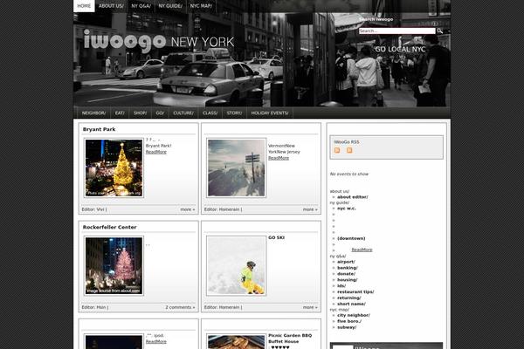Click Editor: Hsin text
Viewport: 524px width, 349px height.
tap(95, 307)
